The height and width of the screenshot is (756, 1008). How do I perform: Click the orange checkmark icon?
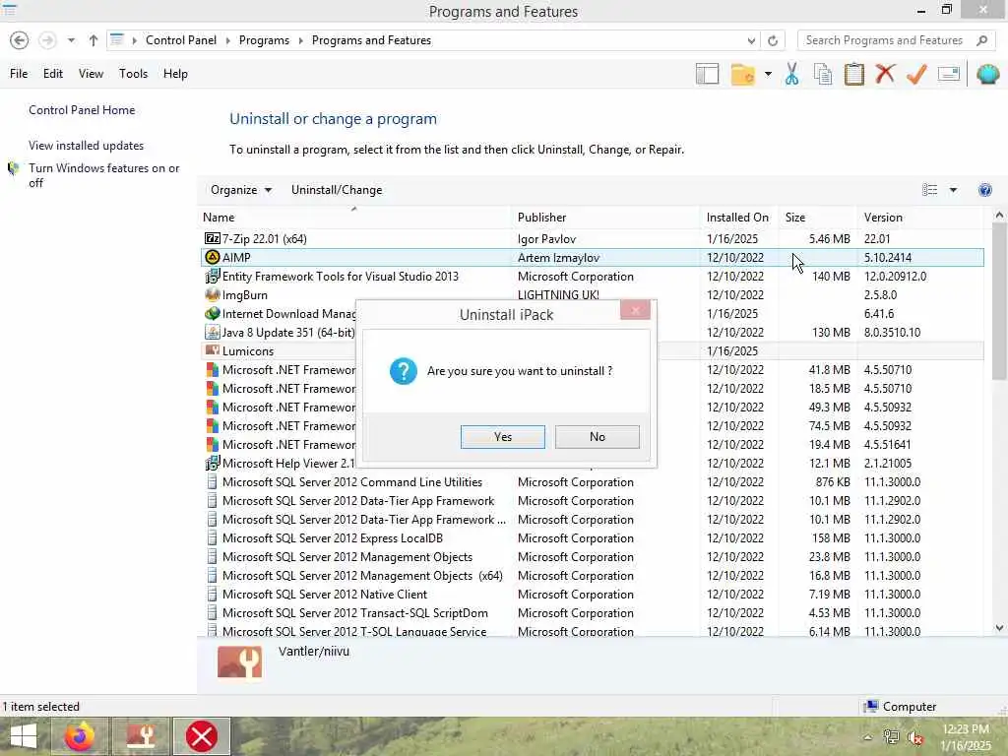click(916, 74)
